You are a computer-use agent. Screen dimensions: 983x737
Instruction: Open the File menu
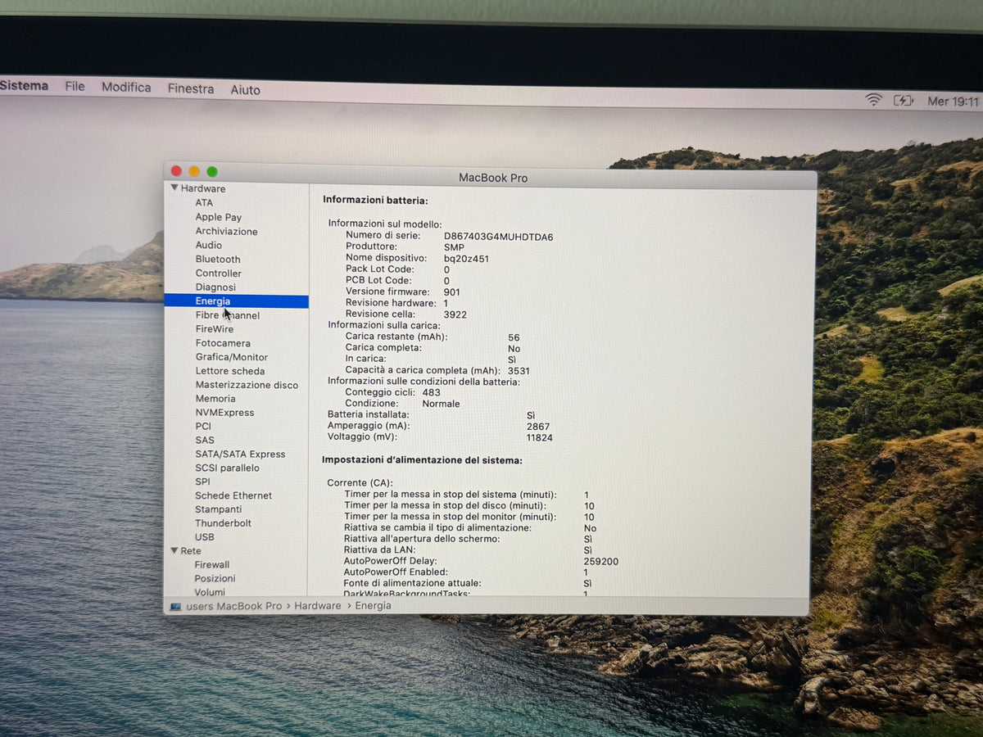[75, 86]
